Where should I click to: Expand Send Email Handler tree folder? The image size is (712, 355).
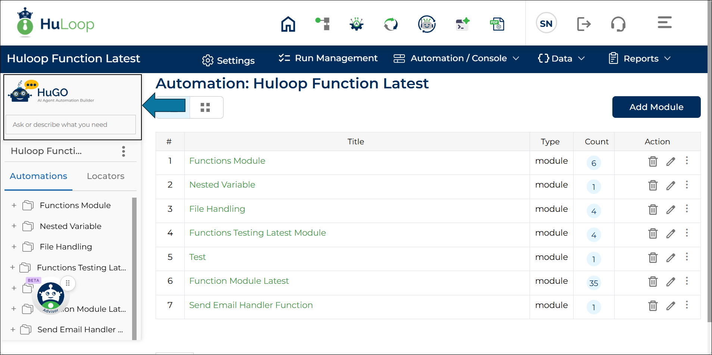[x=13, y=329]
